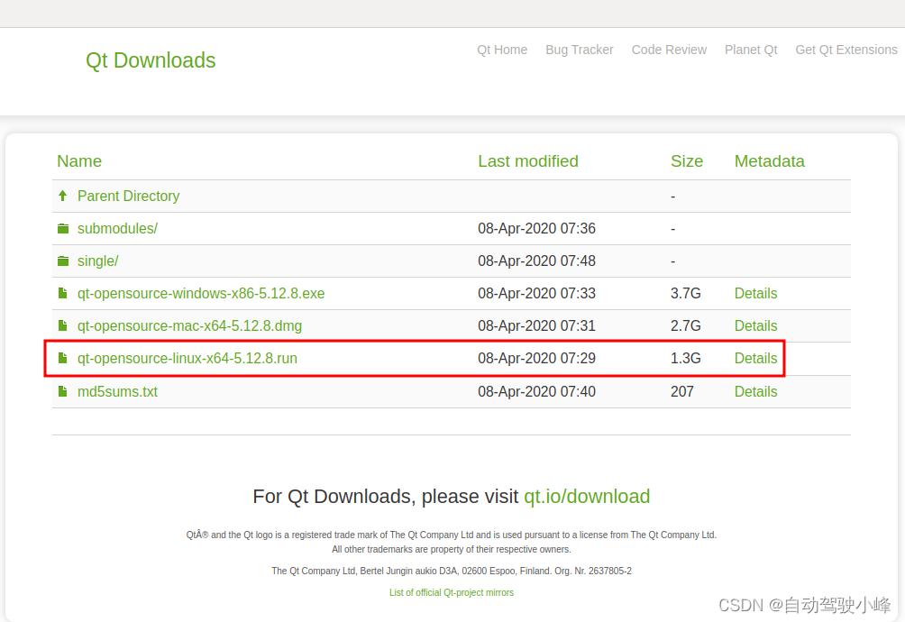Viewport: 905px width, 622px height.
Task: Click the file icon beside the linux-x64 run file
Action: (63, 358)
